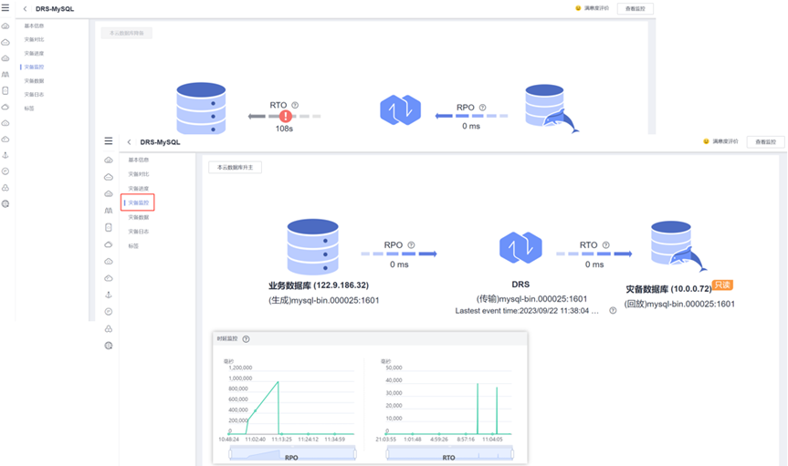Click 本云数据库升主 button in front window
This screenshot has height=466, width=788.
(x=235, y=167)
